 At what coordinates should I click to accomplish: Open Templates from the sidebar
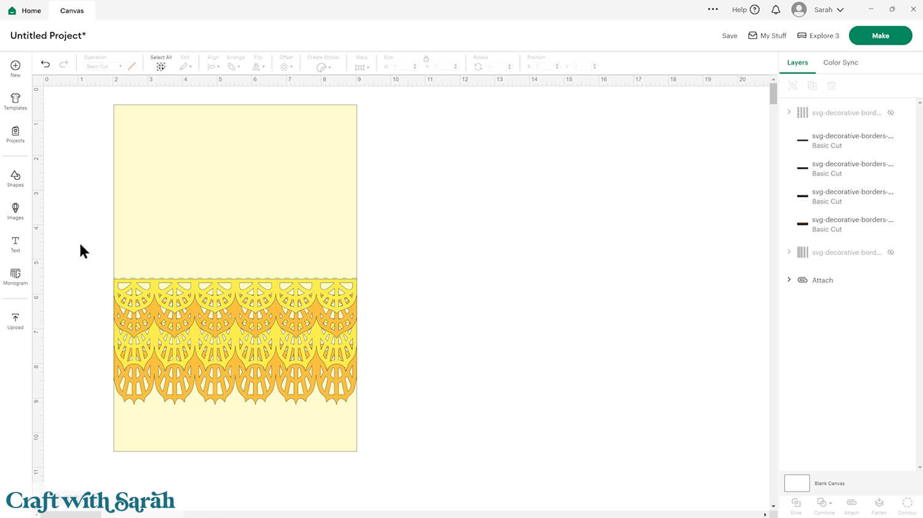click(15, 101)
